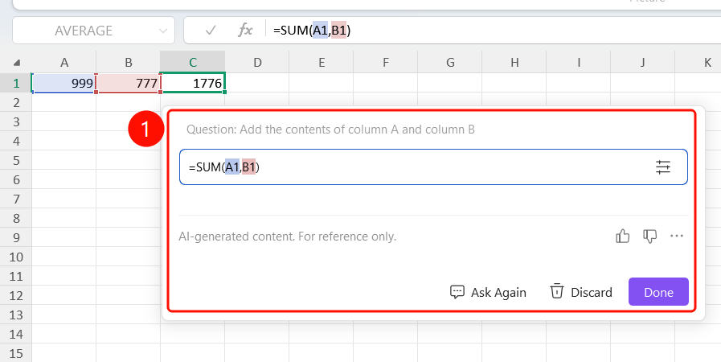Select column H header
Image resolution: width=721 pixels, height=362 pixels.
tap(514, 63)
